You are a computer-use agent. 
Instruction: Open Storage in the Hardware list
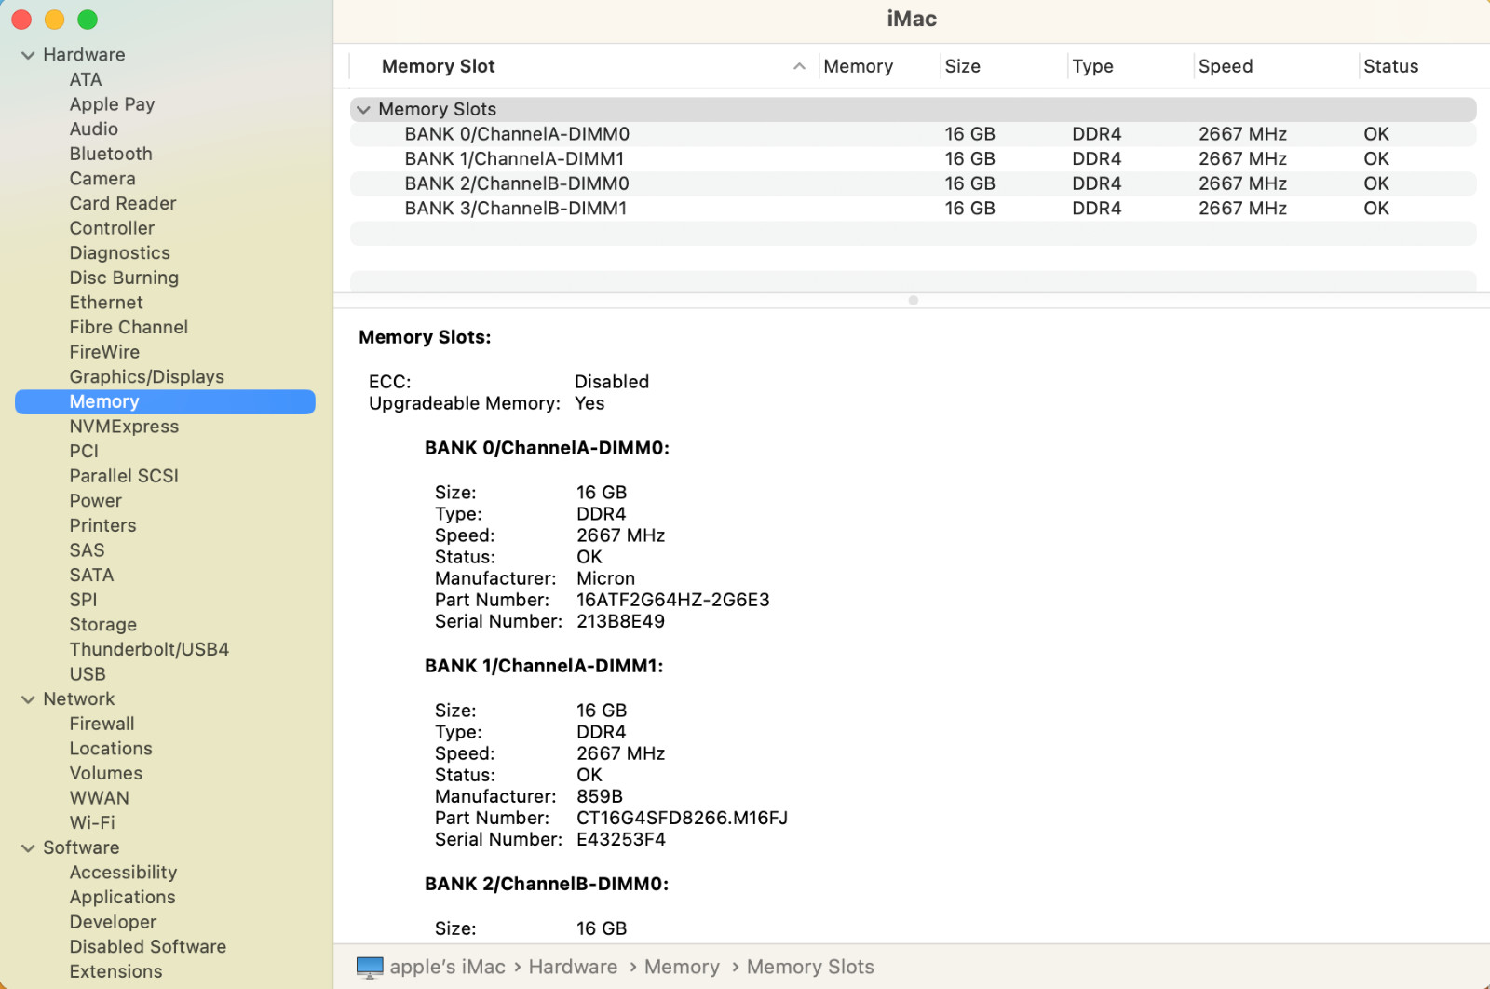[102, 625]
